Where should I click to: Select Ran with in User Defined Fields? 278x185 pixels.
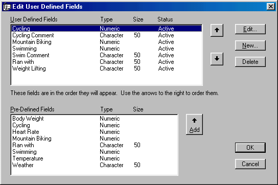click(x=106, y=62)
